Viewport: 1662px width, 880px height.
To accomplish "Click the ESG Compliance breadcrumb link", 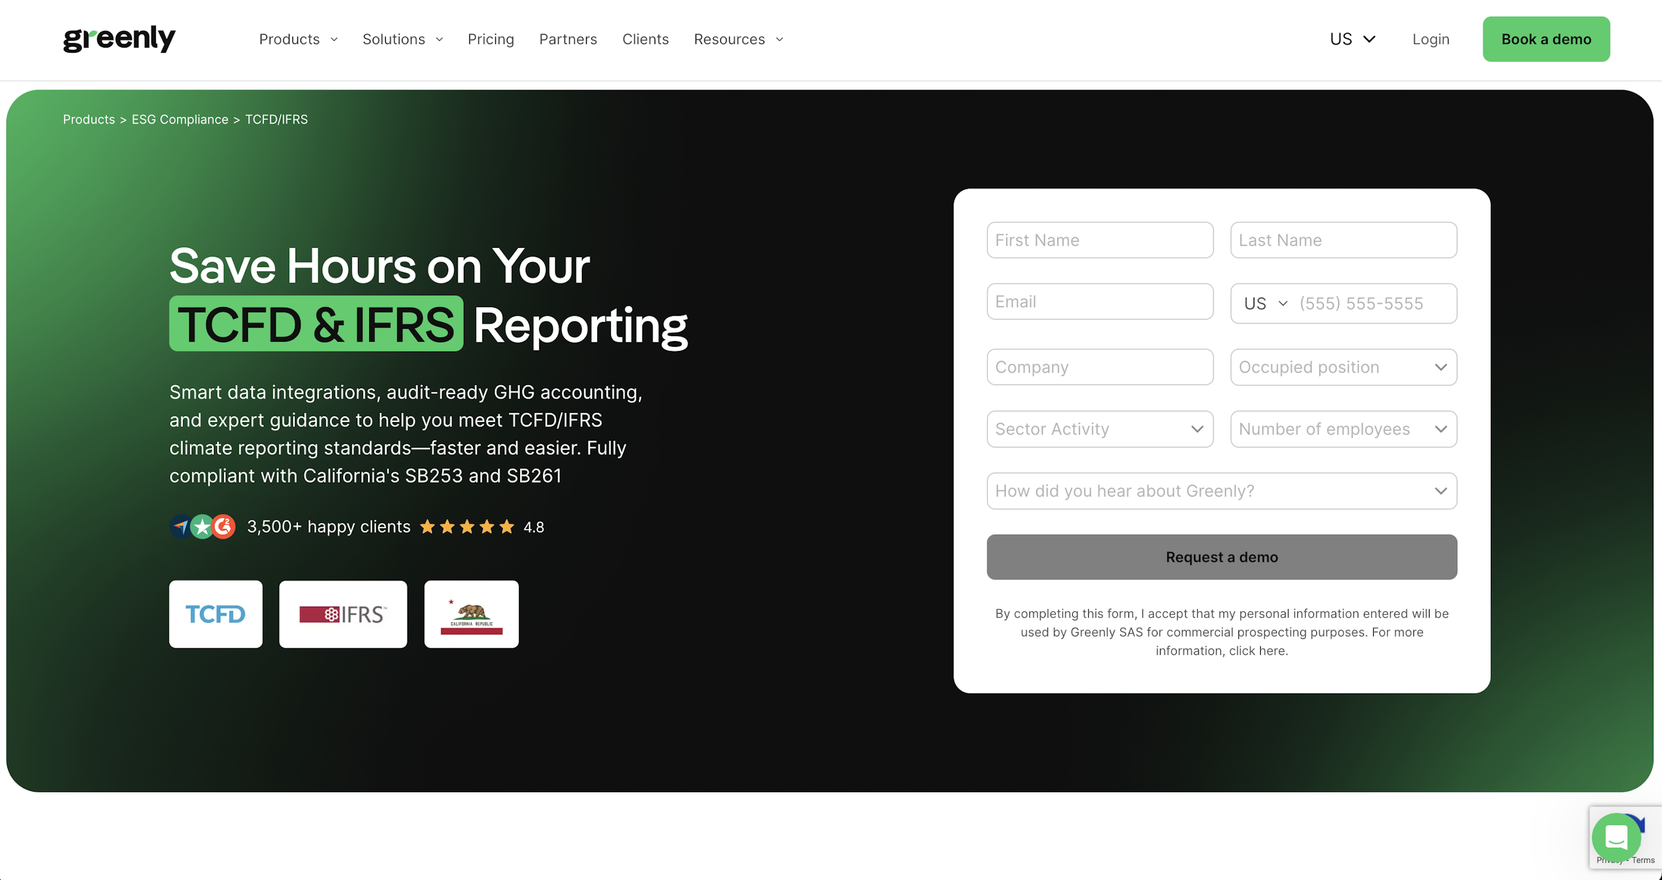I will pos(180,119).
